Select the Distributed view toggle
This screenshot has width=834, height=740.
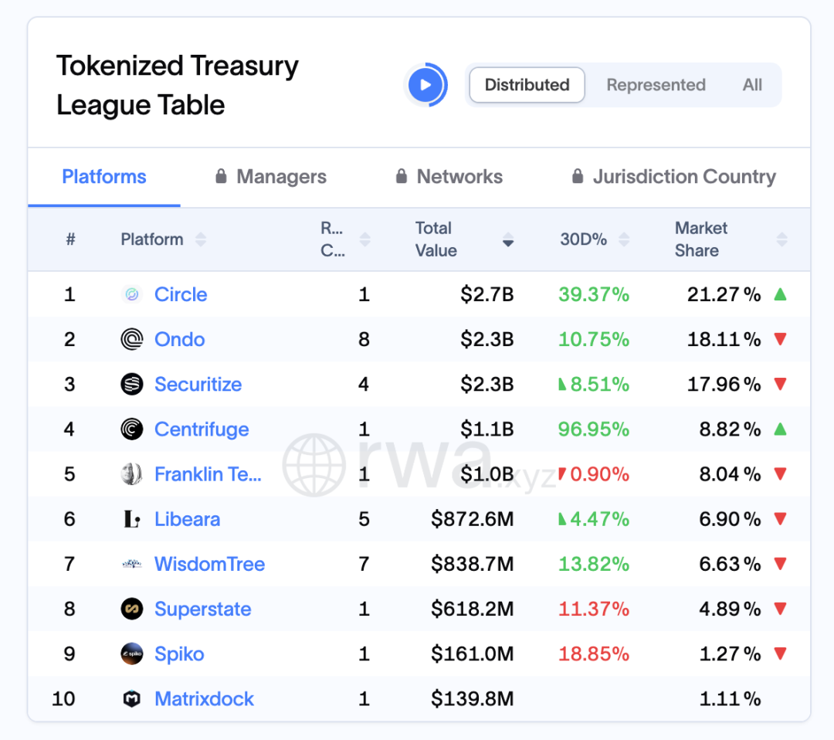(x=527, y=85)
